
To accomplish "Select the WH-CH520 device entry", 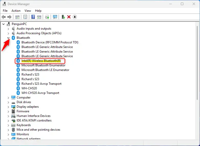I will 29,88.
